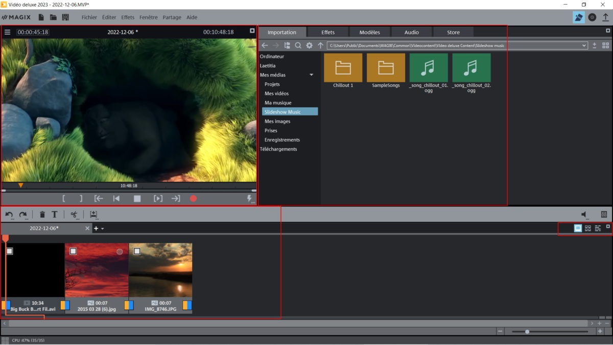613x345 pixels.
Task: Save the project with the floppy icon
Action: pyautogui.click(x=65, y=17)
